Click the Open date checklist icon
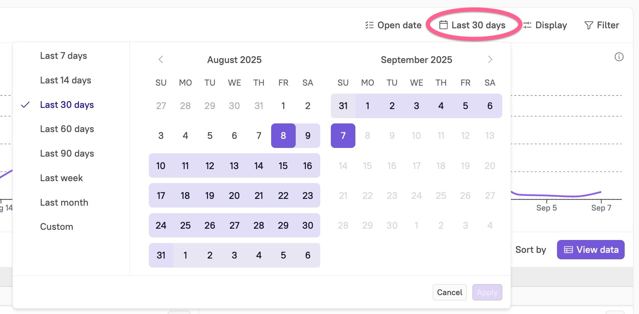 (x=369, y=25)
